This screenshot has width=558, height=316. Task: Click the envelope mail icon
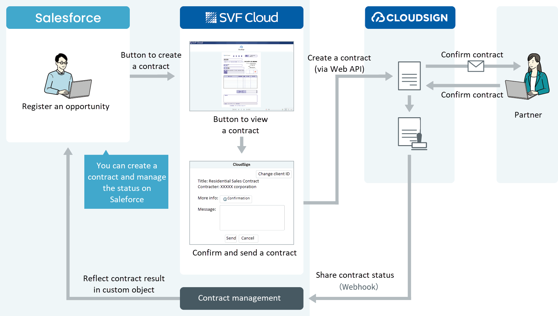476,66
